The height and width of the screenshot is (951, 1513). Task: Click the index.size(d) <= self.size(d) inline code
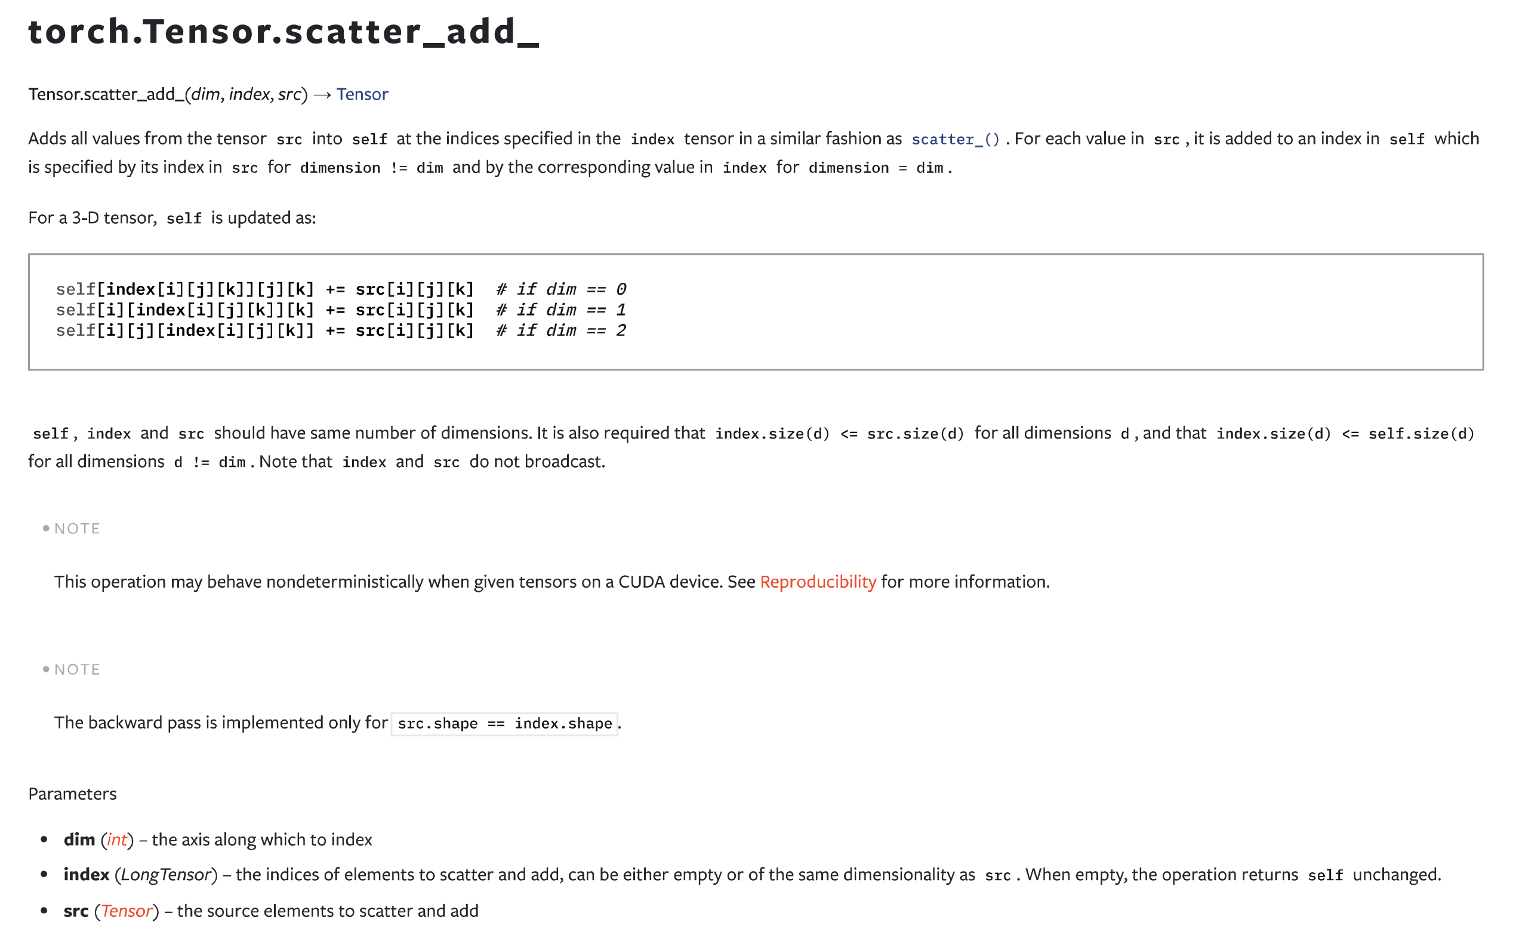(1345, 433)
